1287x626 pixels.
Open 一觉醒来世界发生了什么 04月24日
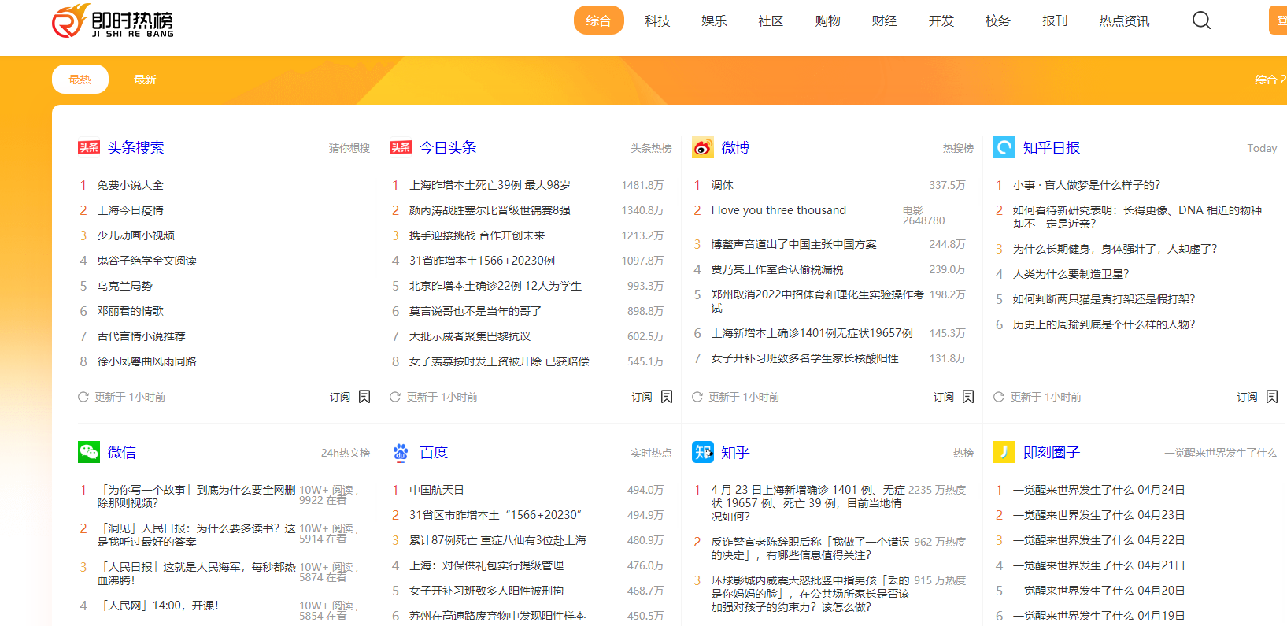point(1099,490)
